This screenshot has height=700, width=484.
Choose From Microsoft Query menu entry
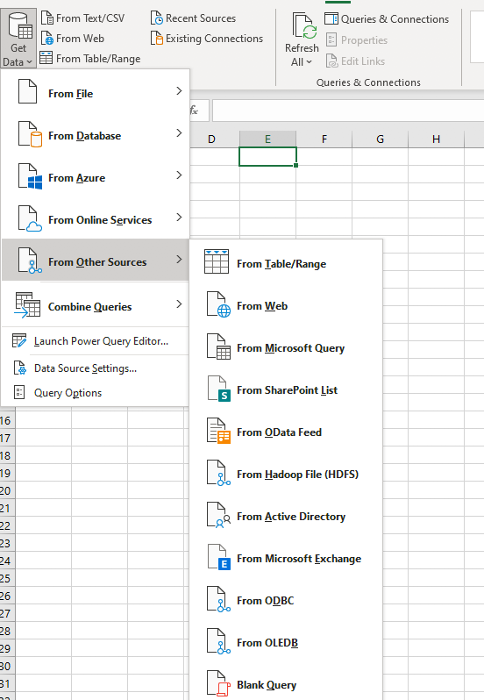pyautogui.click(x=286, y=347)
